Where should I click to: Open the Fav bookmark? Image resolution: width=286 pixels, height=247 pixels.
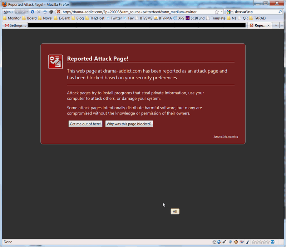(x=129, y=18)
